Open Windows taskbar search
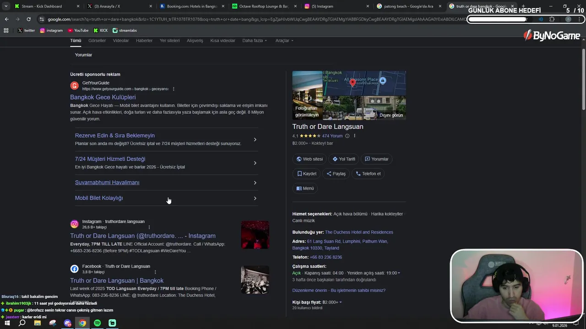The width and height of the screenshot is (586, 329). 22,323
